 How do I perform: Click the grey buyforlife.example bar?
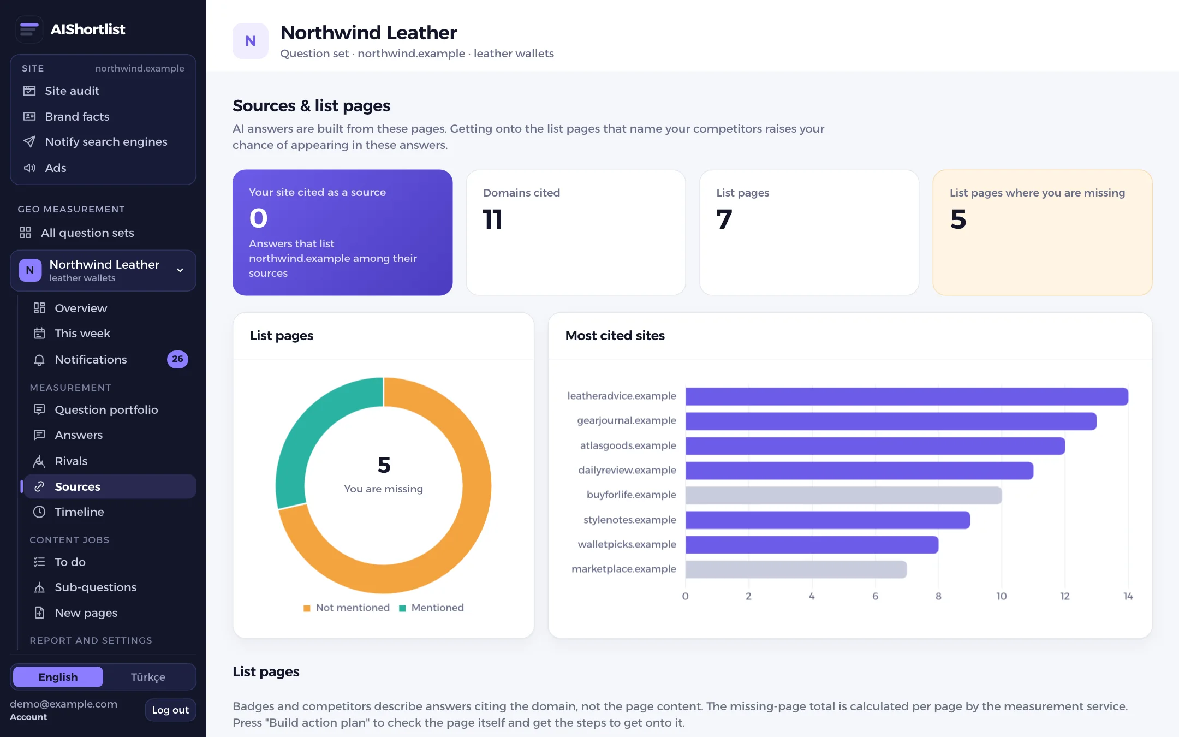(843, 495)
